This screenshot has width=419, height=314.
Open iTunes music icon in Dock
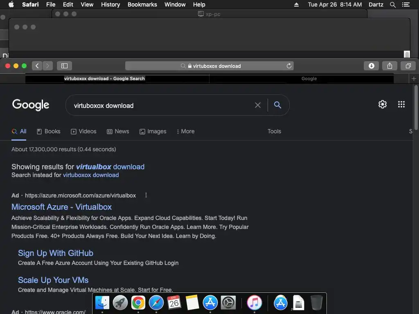pyautogui.click(x=254, y=303)
